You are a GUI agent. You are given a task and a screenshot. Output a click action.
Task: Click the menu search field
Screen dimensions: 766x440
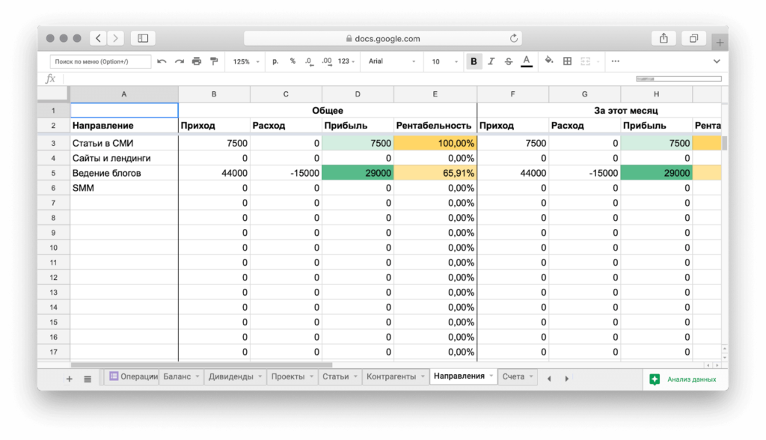tap(100, 61)
